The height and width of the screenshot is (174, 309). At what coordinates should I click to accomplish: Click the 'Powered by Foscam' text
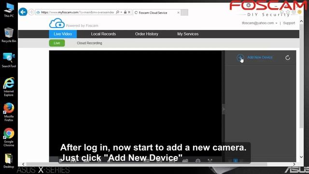[x=82, y=26]
